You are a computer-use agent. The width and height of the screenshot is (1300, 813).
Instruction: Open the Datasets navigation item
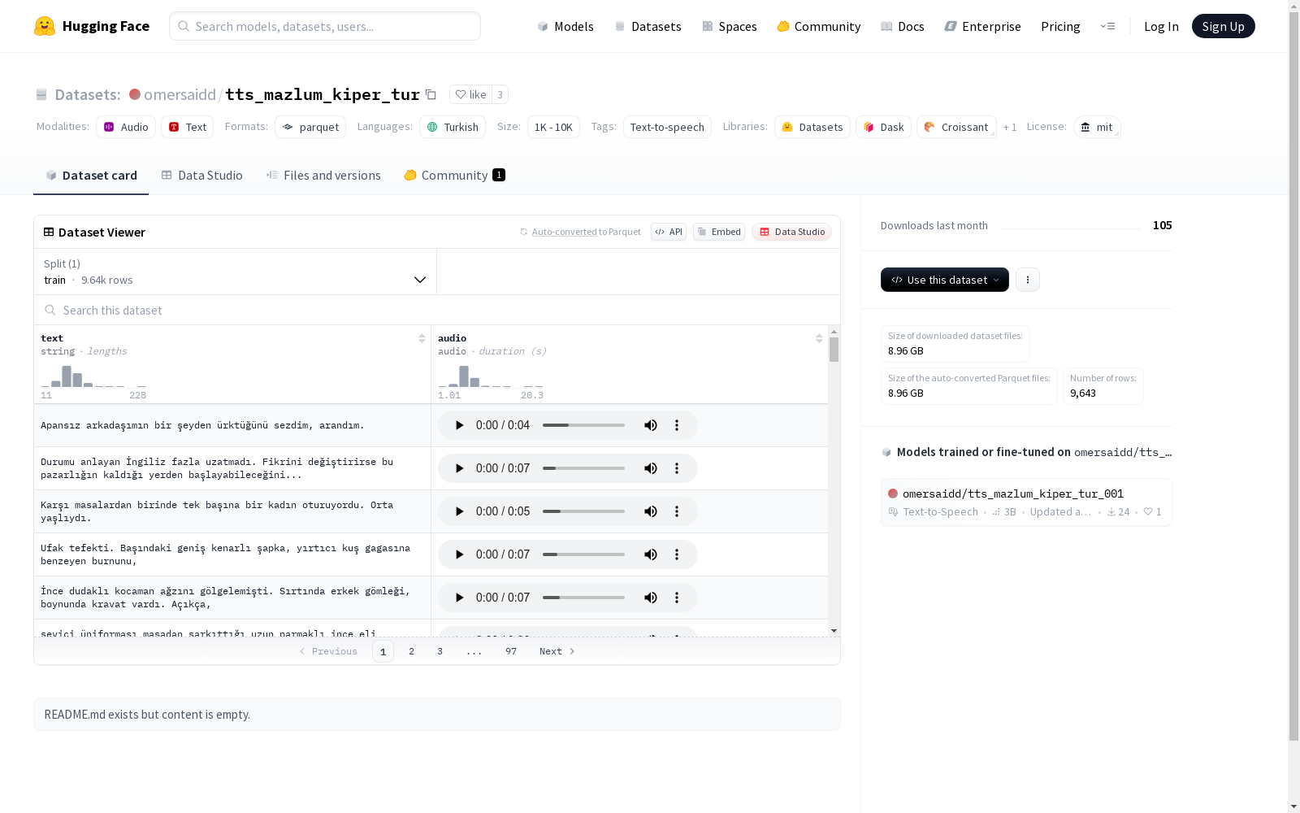[648, 26]
